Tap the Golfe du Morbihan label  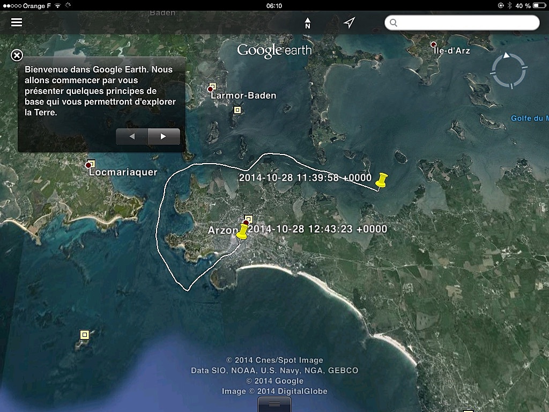(x=529, y=118)
